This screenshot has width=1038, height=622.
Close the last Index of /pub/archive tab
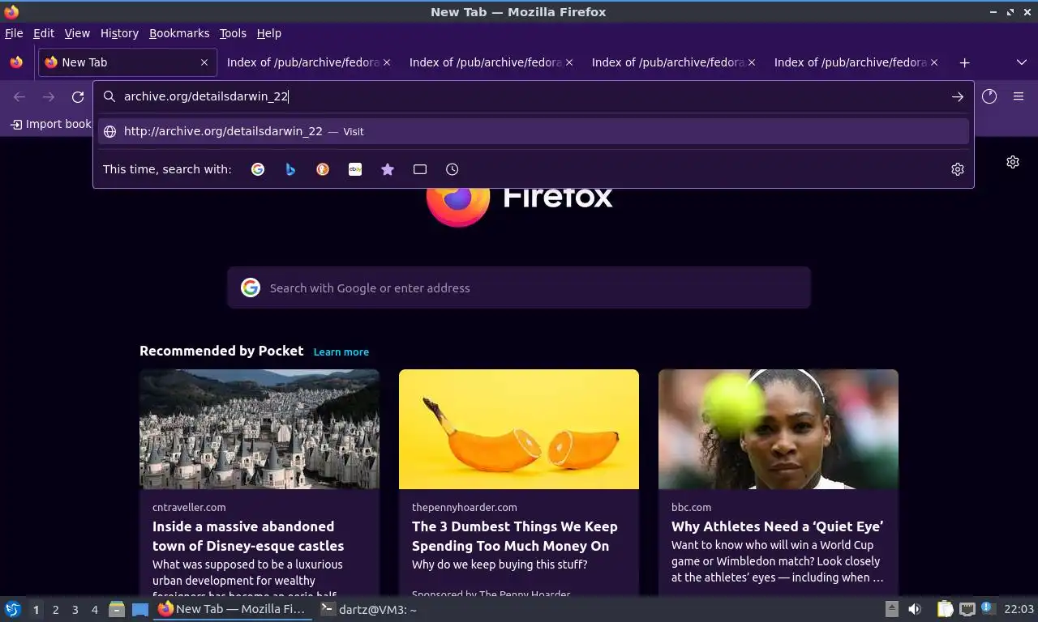(x=934, y=62)
